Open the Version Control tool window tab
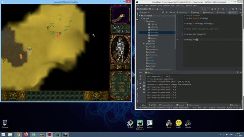Viewport: 244px width, 137px height. point(166,105)
